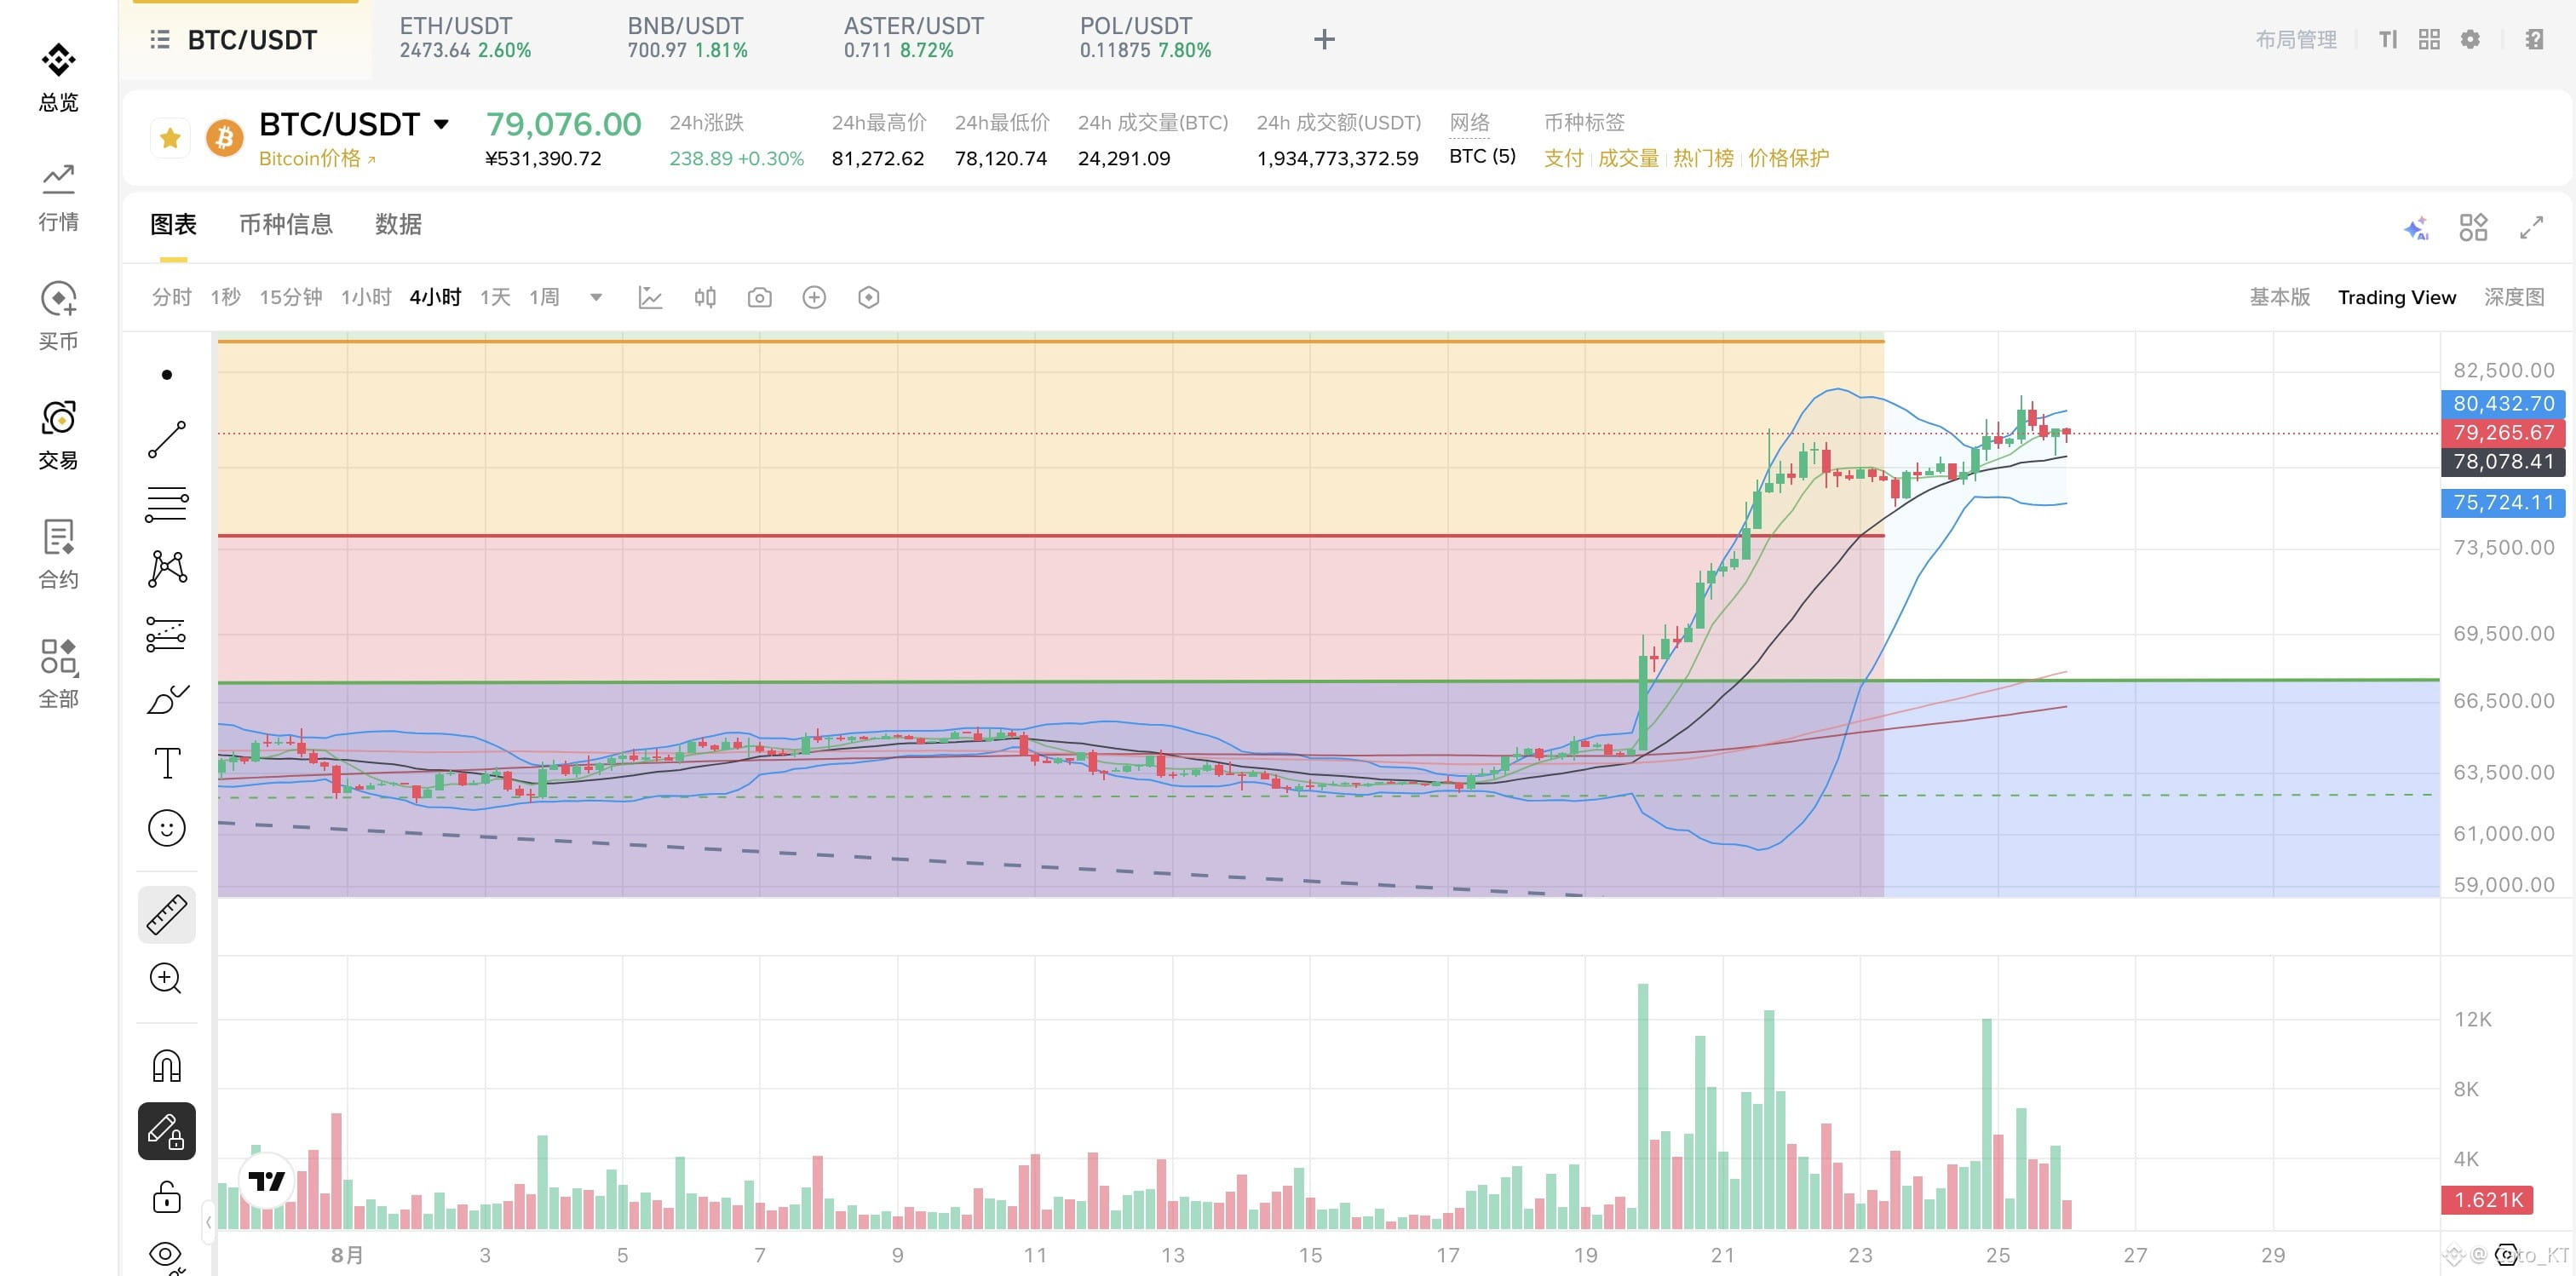This screenshot has height=1276, width=2576.
Task: Expand chart to fullscreen
Action: 2531,228
